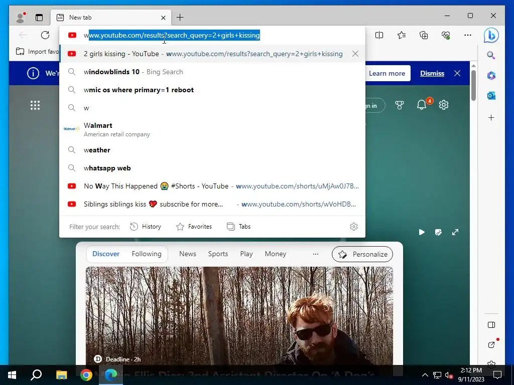Screen dimensions: 514x385
Task: Click the Personalize button
Action: [362, 254]
